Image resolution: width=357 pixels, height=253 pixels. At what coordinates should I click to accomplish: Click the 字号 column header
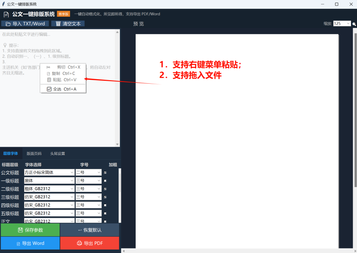pyautogui.click(x=84, y=165)
